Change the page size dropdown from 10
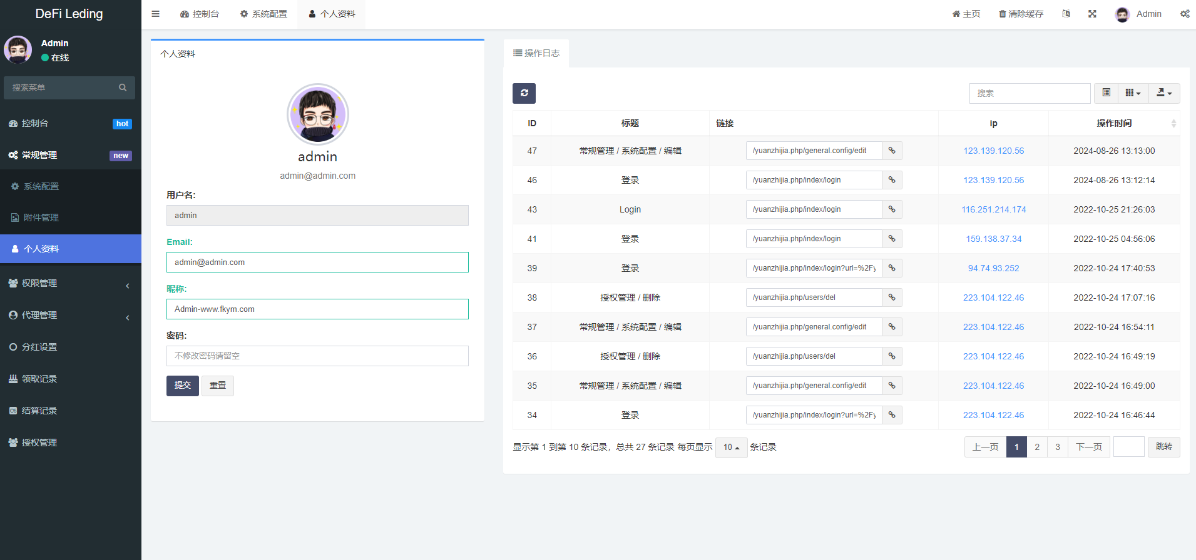Image resolution: width=1196 pixels, height=560 pixels. point(731,447)
